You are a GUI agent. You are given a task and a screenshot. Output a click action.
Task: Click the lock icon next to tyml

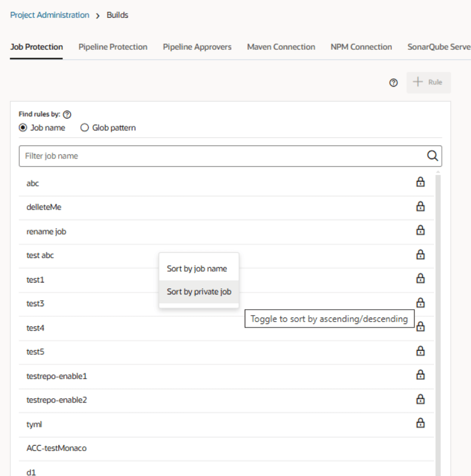(421, 423)
